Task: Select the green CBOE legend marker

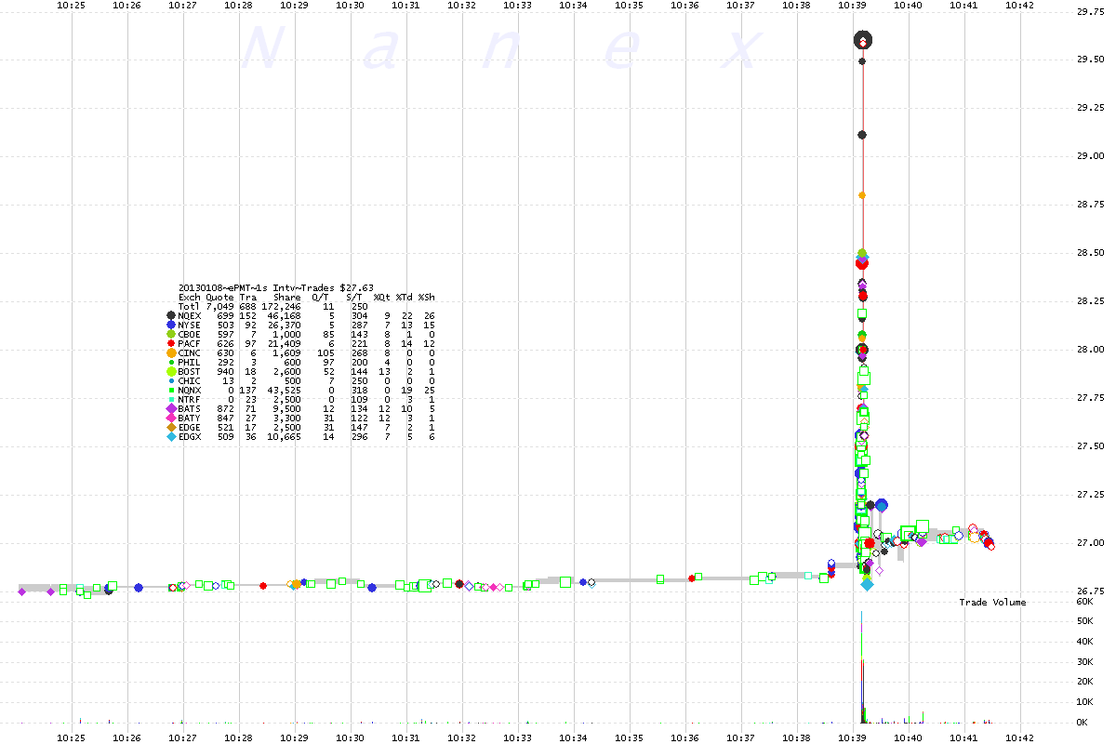Action: click(170, 334)
